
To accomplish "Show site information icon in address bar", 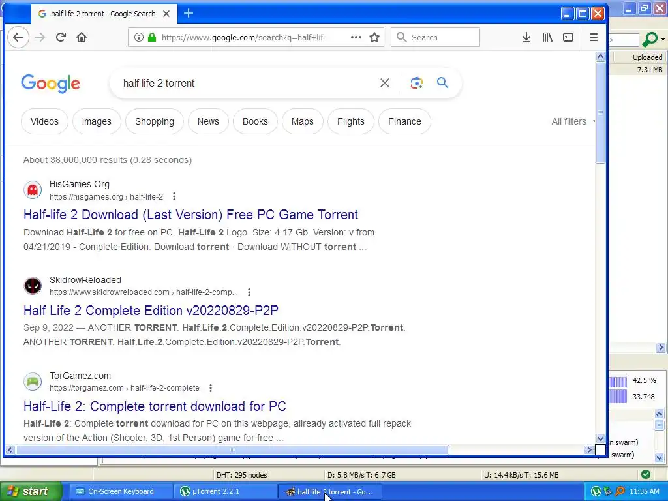I will pos(138,37).
